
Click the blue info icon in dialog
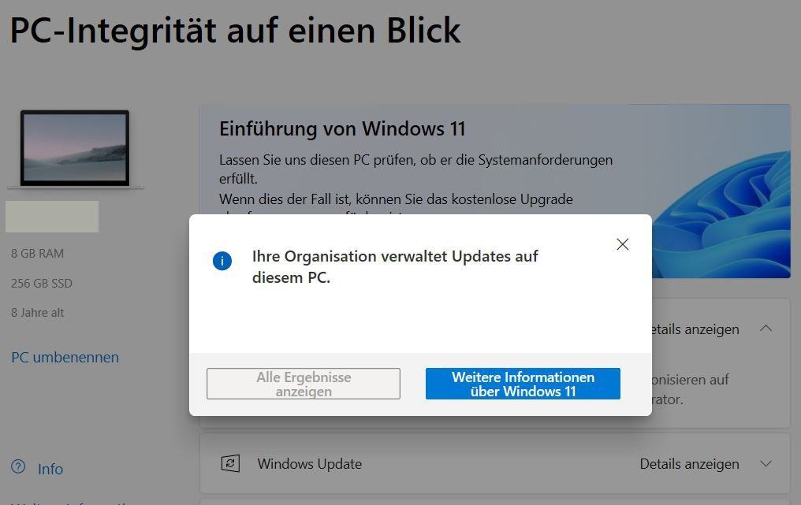click(222, 261)
